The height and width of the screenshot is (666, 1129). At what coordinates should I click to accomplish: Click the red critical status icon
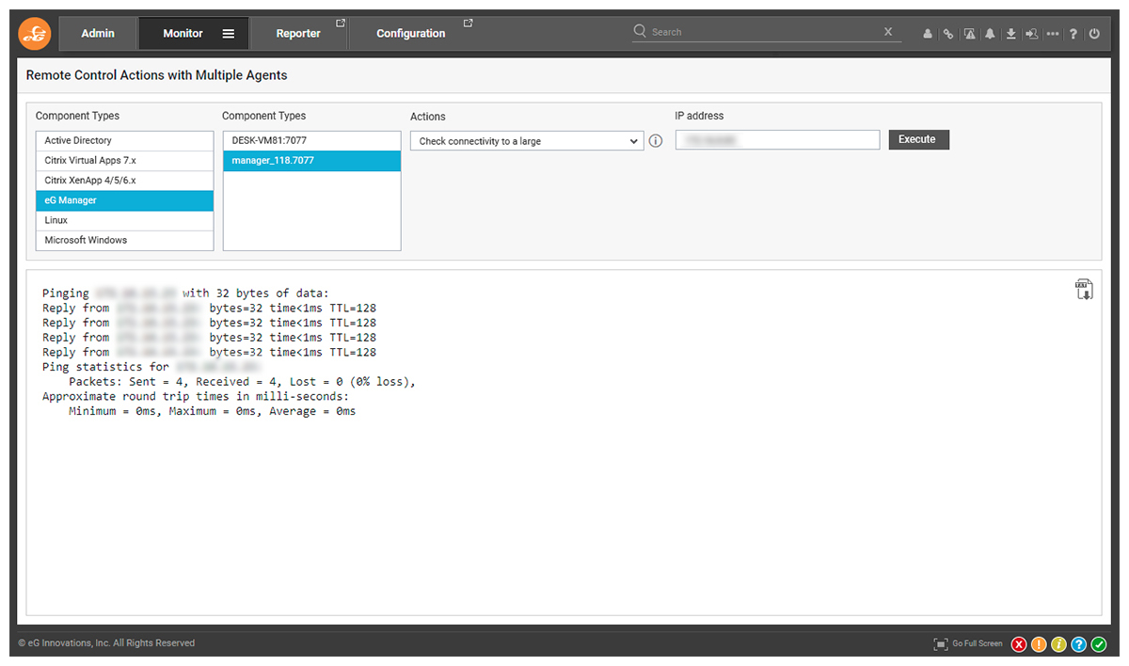tap(1019, 644)
